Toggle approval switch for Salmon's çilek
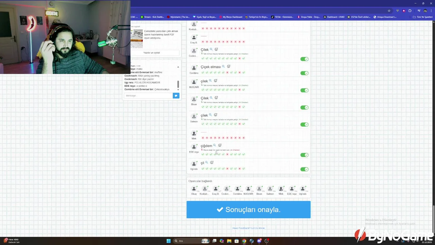 [304, 125]
